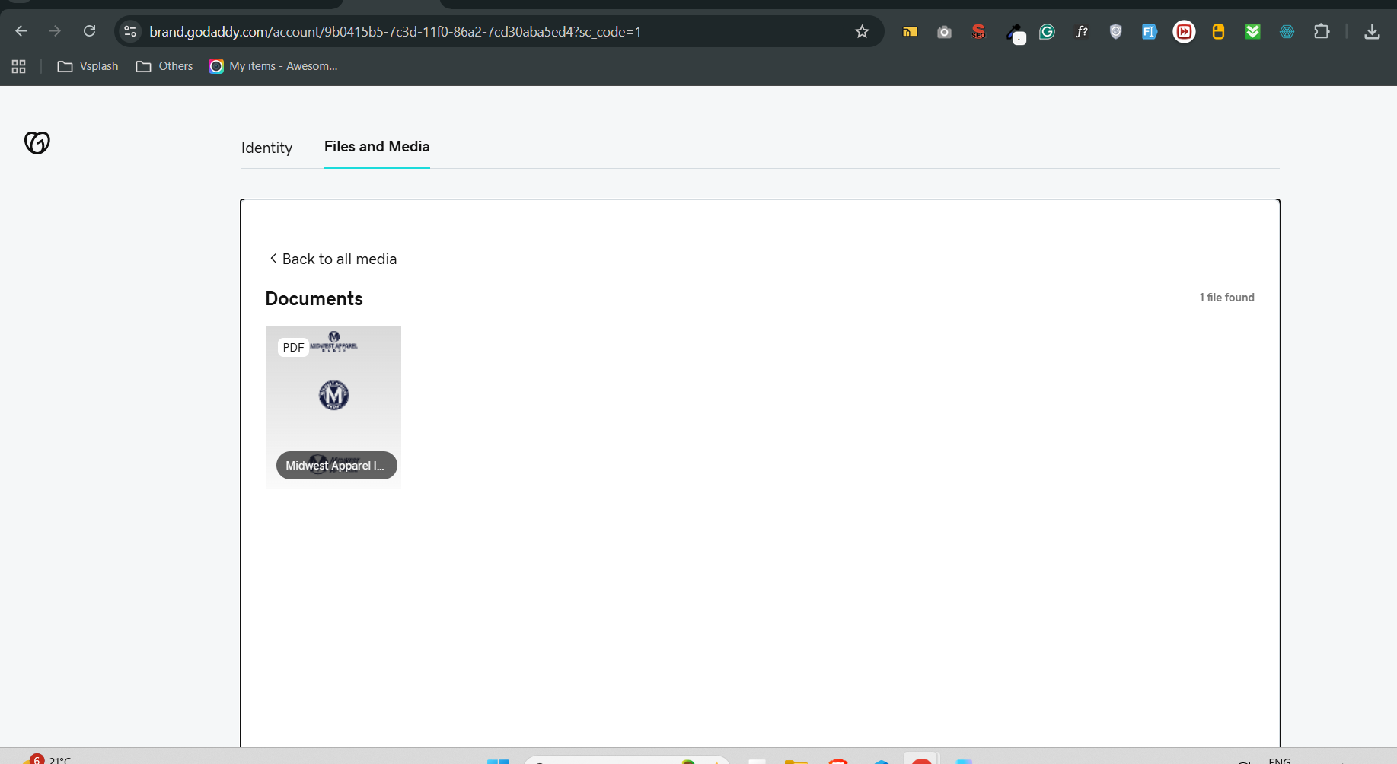Viewport: 1397px width, 764px height.
Task: Reload the current page
Action: (x=89, y=31)
